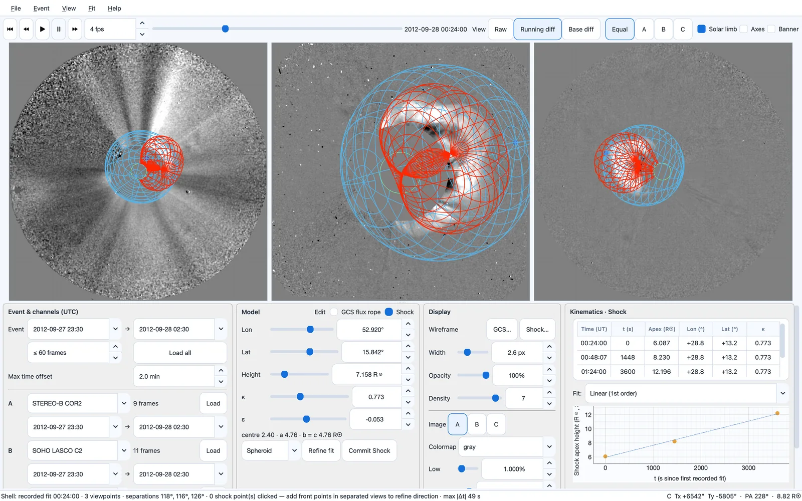The image size is (802, 501).
Task: Click the Kinematics table scrollbar
Action: coord(782,341)
